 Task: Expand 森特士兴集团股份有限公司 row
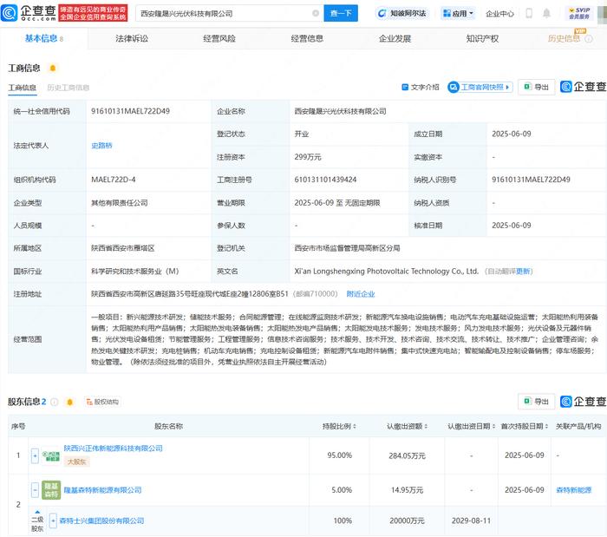coord(53,521)
